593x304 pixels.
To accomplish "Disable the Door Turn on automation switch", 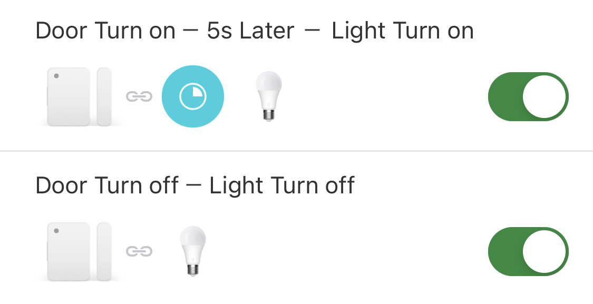I will click(528, 96).
